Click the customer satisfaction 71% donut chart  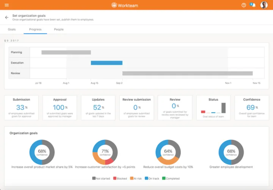click(105, 152)
